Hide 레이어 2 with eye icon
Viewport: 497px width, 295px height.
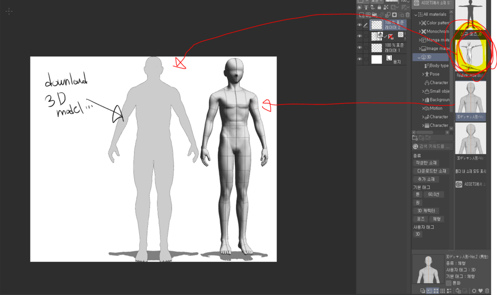[359, 25]
